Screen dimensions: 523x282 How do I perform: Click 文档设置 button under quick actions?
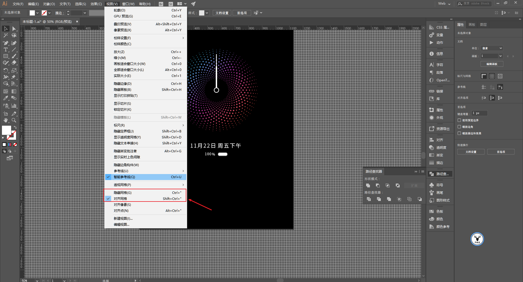471,152
